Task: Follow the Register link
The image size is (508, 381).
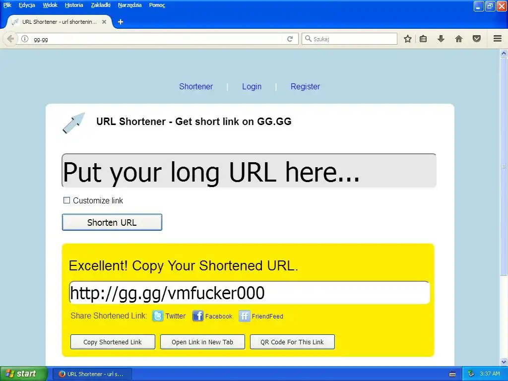Action: click(x=305, y=86)
